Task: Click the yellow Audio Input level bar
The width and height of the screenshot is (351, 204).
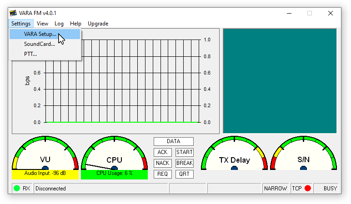Action: [x=45, y=175]
